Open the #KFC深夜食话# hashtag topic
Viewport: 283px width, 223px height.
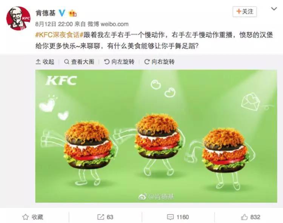point(59,35)
